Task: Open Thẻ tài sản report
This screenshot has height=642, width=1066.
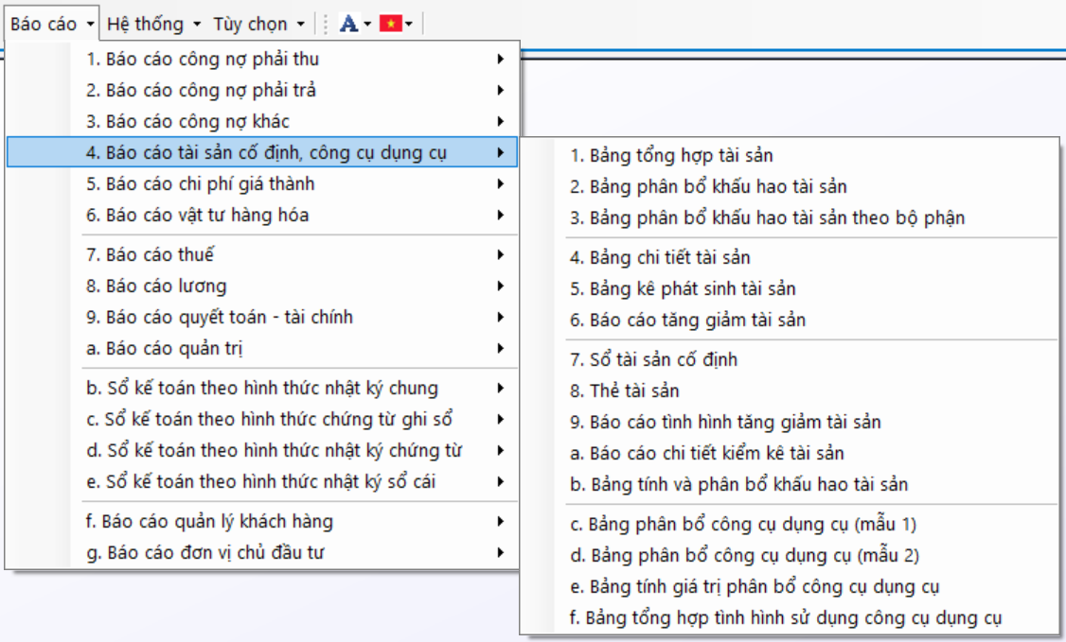Action: tap(624, 390)
